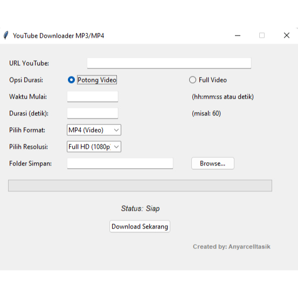Click the "Opsi Durasi:" label
Screen dimensions: 298x298
pos(26,80)
